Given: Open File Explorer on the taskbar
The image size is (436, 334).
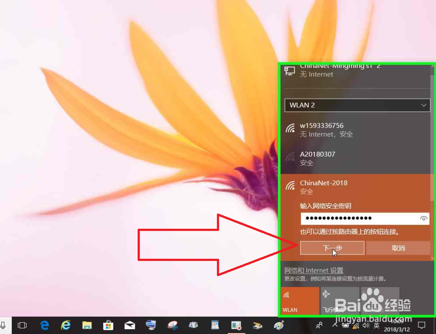Looking at the screenshot, I should pos(87,325).
